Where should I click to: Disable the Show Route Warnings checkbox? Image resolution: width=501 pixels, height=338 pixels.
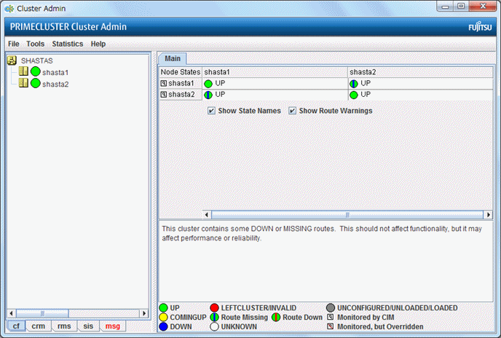(x=293, y=111)
